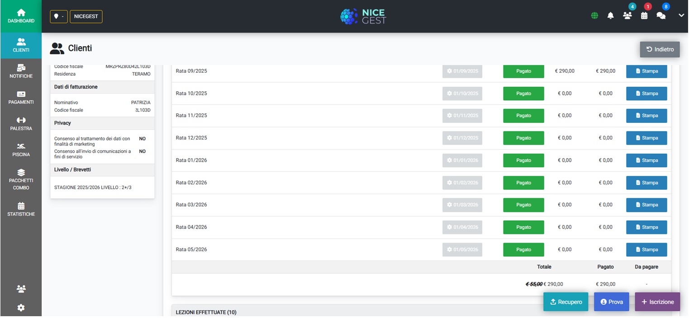
Task: Expand the top-right account chevron
Action: [x=681, y=16]
